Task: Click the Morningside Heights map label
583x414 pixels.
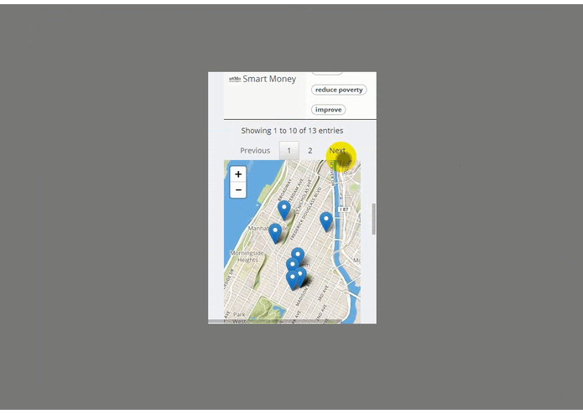Action: [x=247, y=256]
